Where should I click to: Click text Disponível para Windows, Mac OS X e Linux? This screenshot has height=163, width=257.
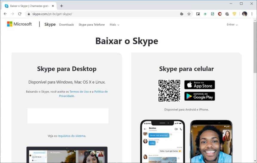(x=67, y=82)
